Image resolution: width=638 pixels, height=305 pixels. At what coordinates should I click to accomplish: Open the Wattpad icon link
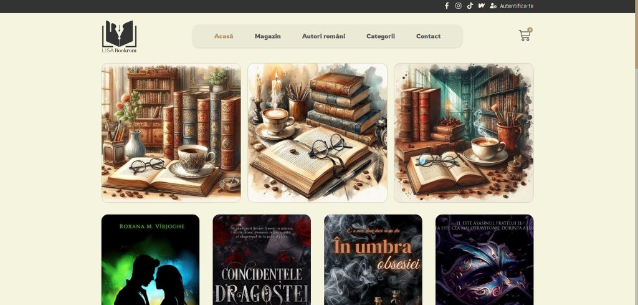(482, 6)
